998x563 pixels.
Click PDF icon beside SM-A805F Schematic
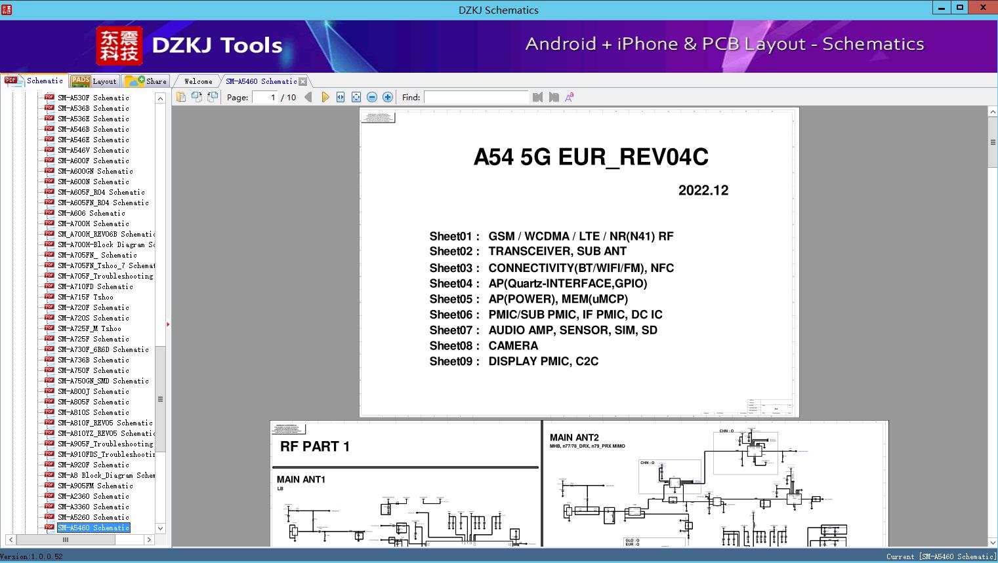click(49, 401)
